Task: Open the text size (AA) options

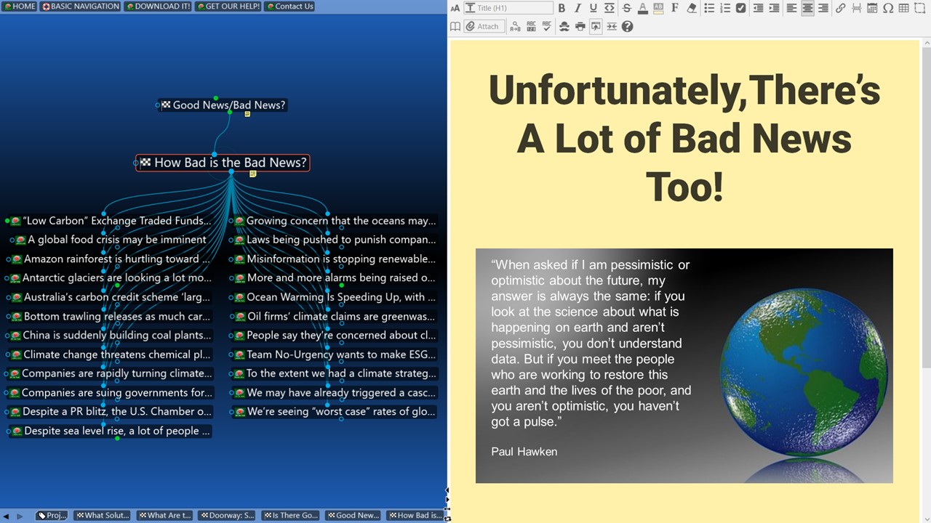Action: click(x=455, y=8)
